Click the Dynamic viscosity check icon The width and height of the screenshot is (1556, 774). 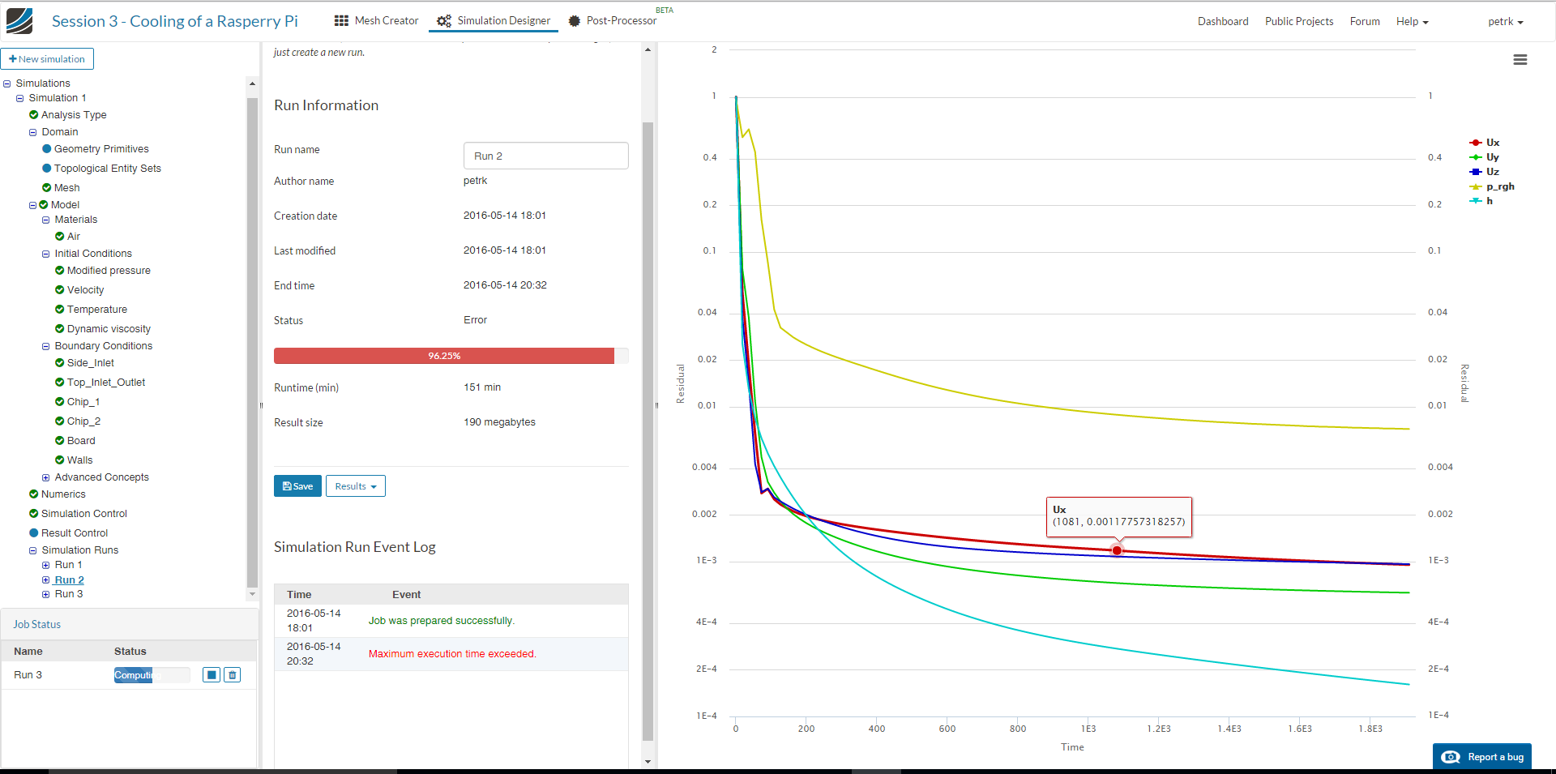coord(60,329)
